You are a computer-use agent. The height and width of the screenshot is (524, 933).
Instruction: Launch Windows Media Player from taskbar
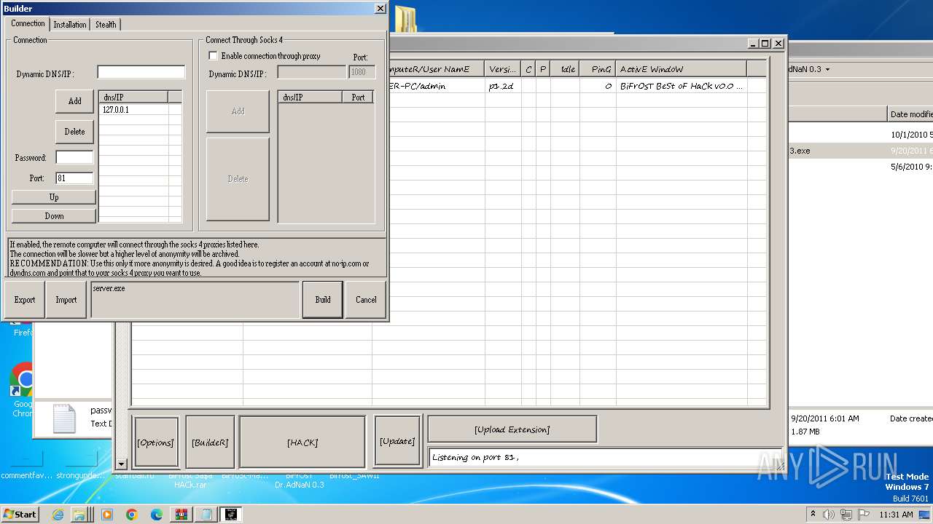click(x=107, y=515)
